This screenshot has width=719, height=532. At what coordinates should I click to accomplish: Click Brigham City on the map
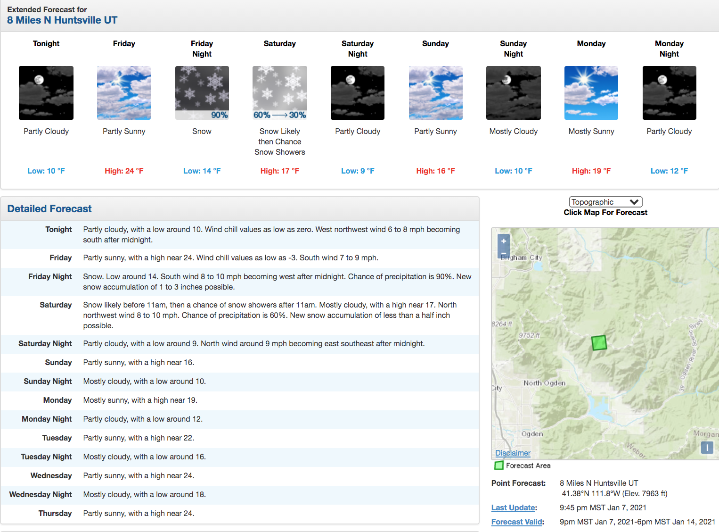pos(522,258)
